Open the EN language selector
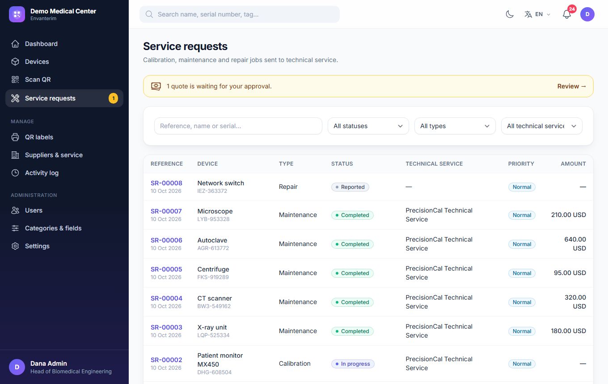Image resolution: width=608 pixels, height=384 pixels. pos(537,14)
